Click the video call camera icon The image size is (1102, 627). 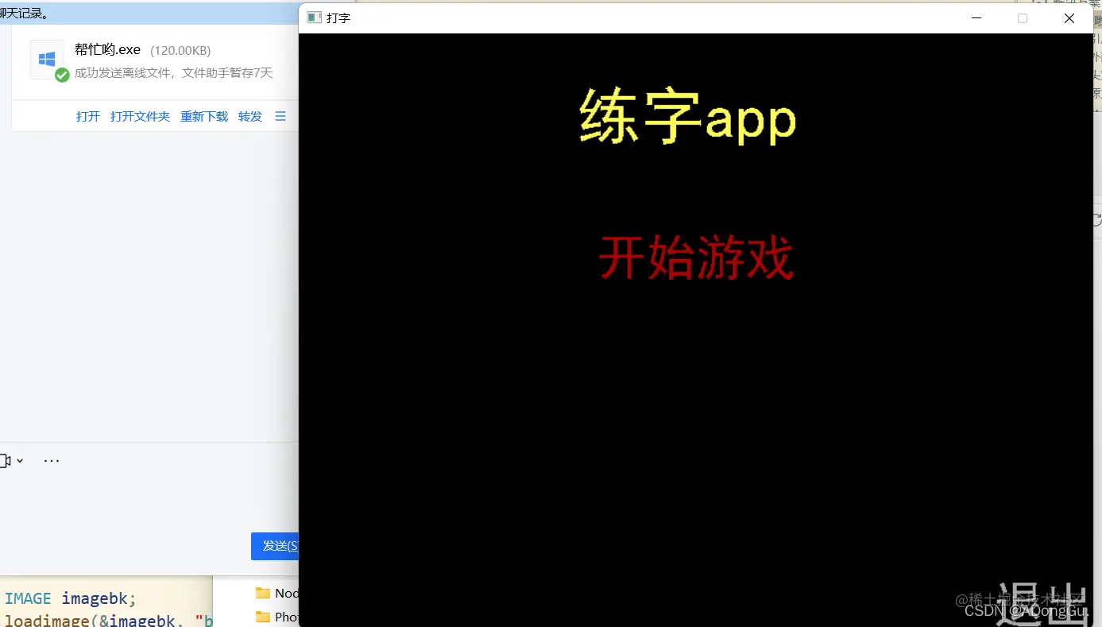[6, 460]
